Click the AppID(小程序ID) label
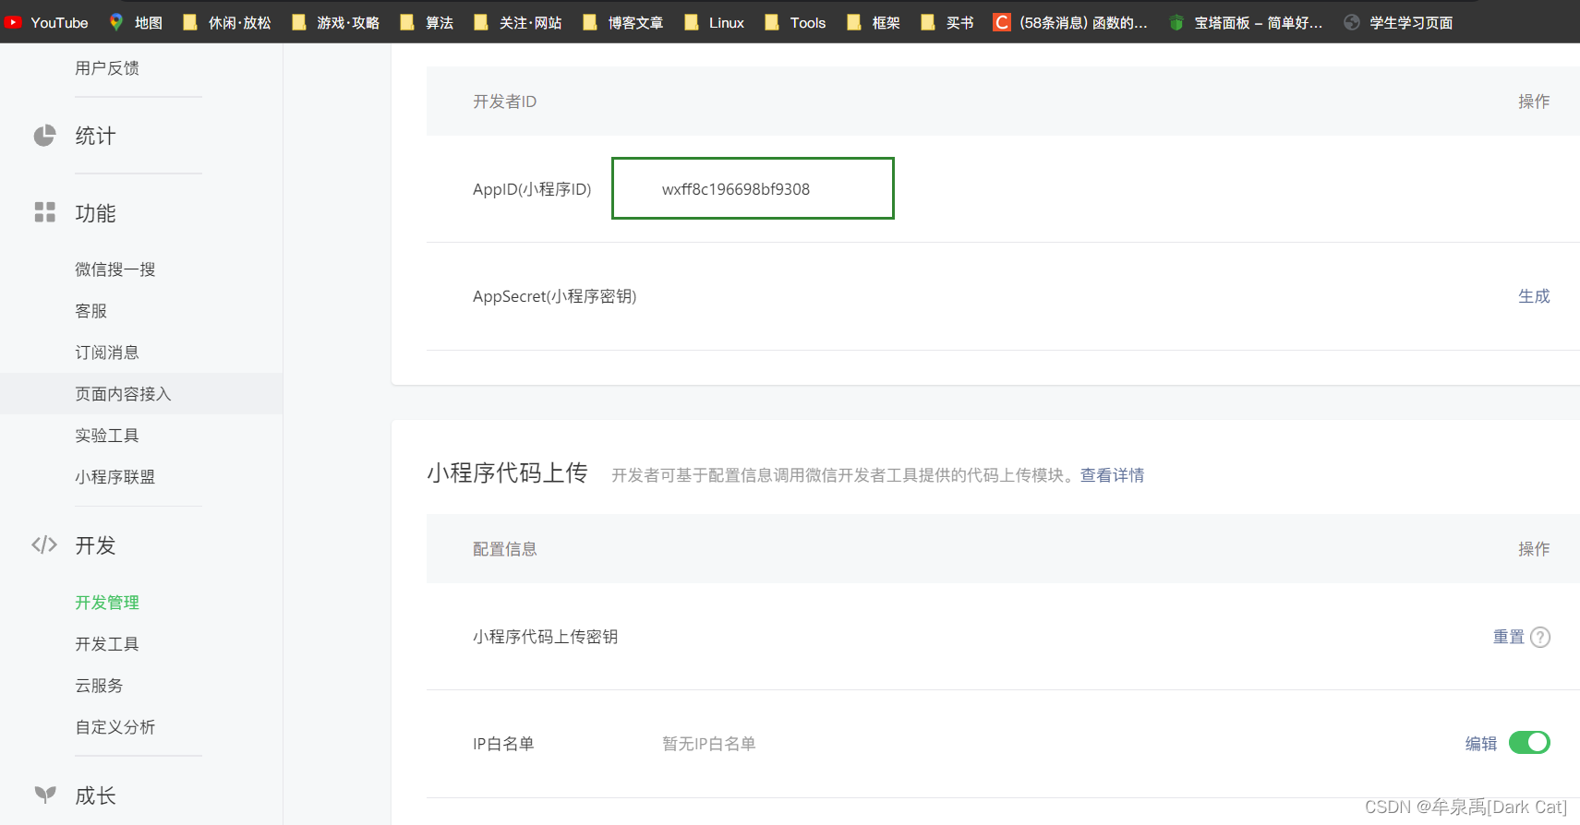The width and height of the screenshot is (1580, 825). pos(532,189)
